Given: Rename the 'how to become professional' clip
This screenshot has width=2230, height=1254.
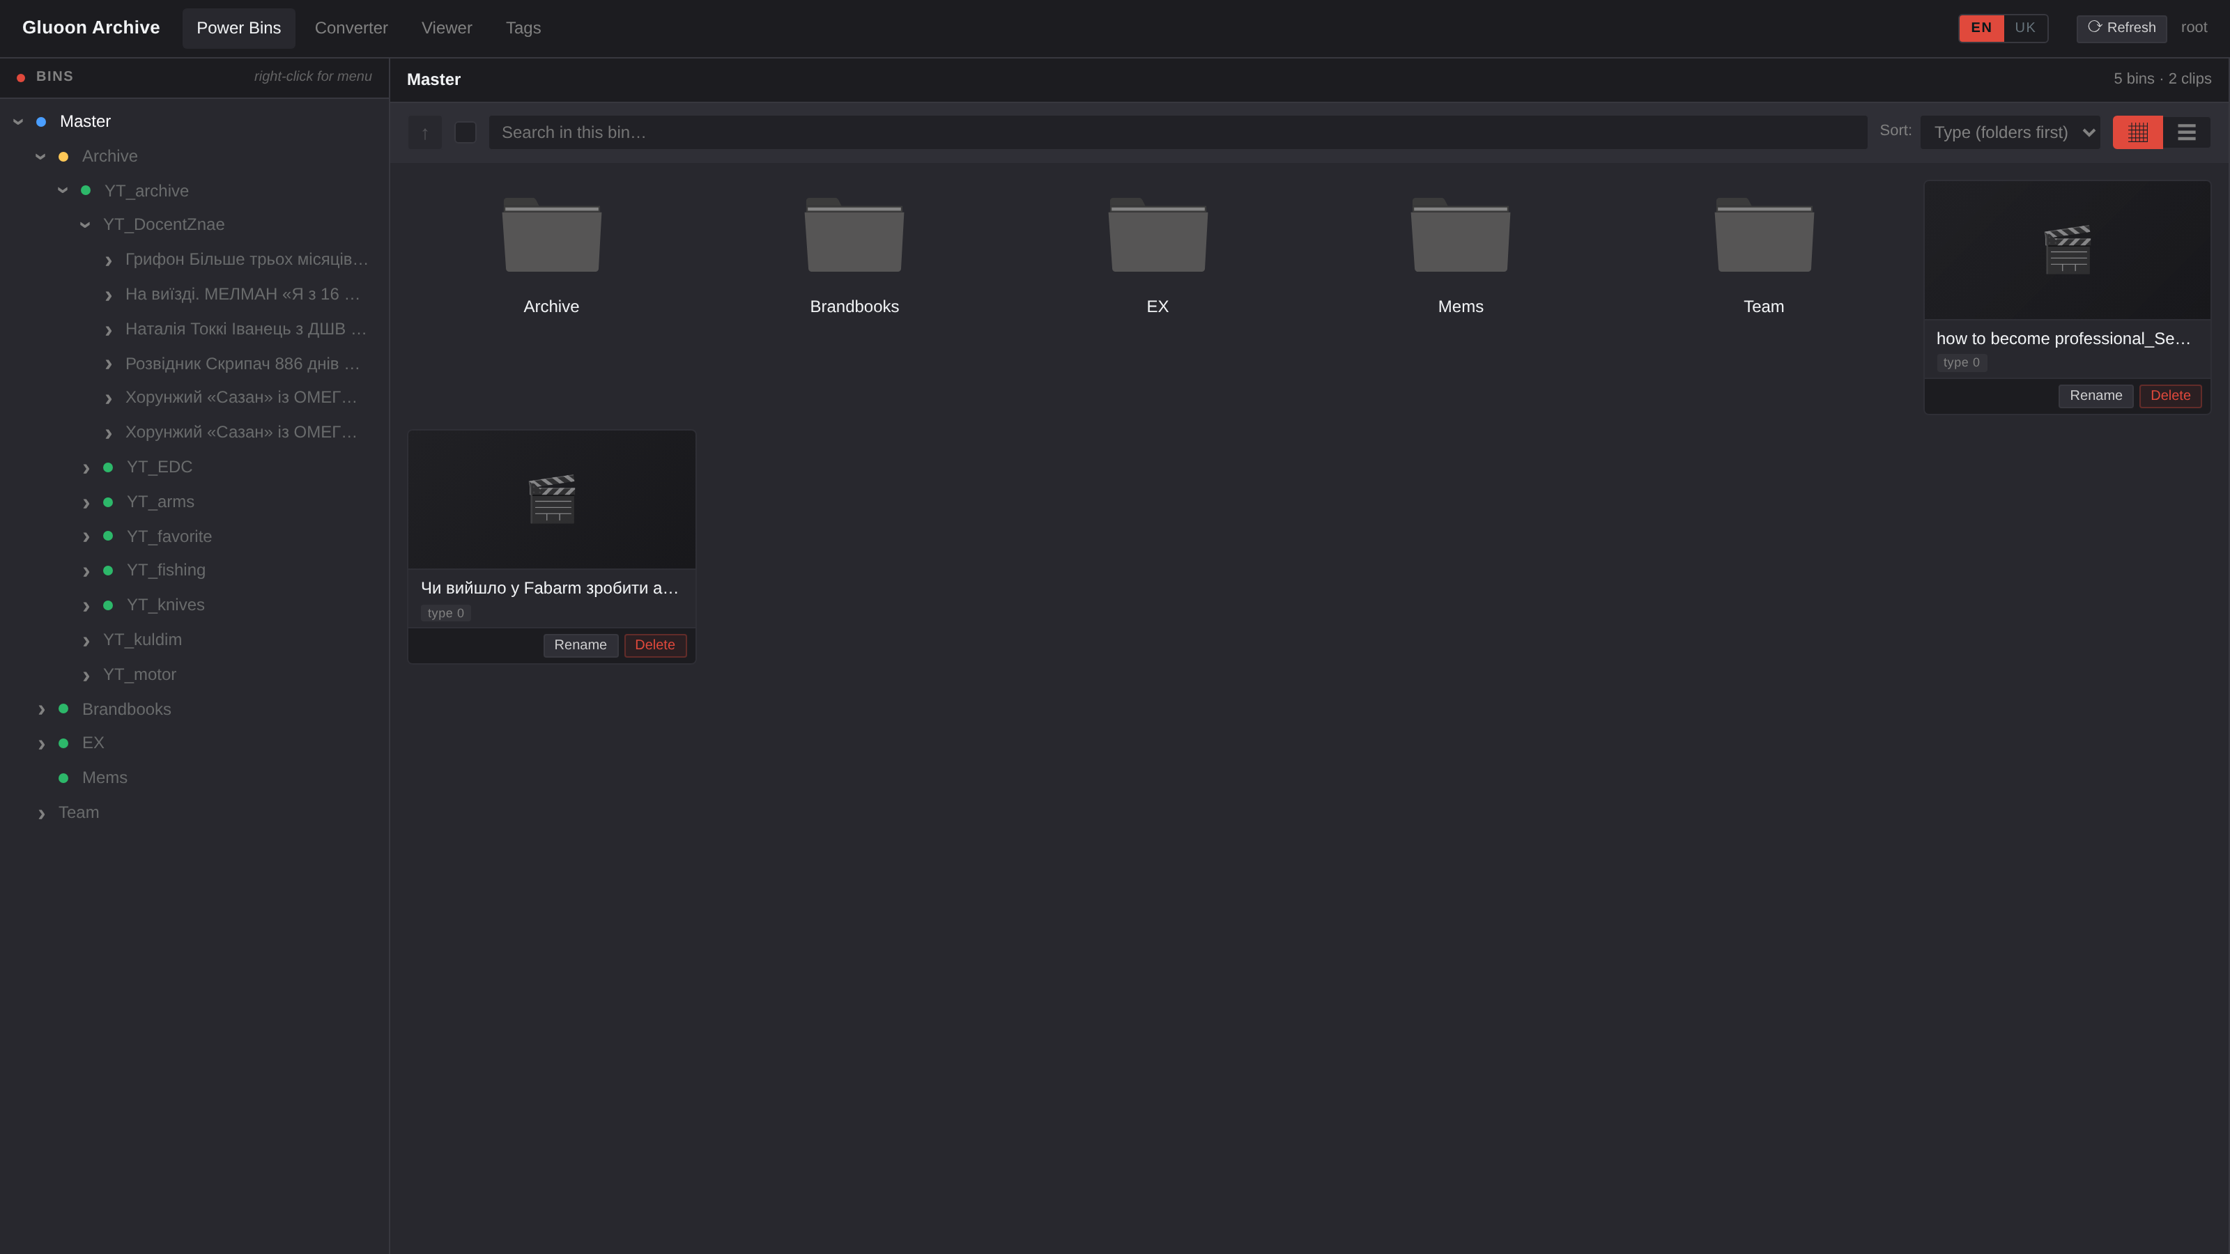Looking at the screenshot, I should click(2096, 396).
